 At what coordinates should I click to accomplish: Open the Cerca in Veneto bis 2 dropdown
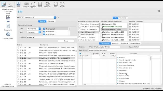pyautogui.click(x=40, y=17)
